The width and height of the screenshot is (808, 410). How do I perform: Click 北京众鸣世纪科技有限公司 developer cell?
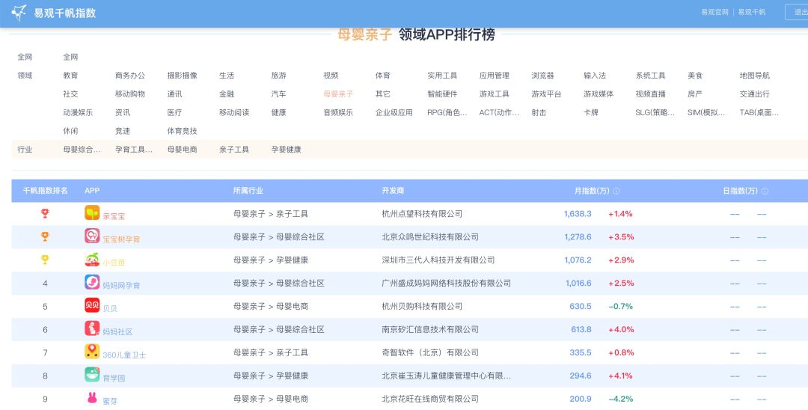click(x=430, y=237)
